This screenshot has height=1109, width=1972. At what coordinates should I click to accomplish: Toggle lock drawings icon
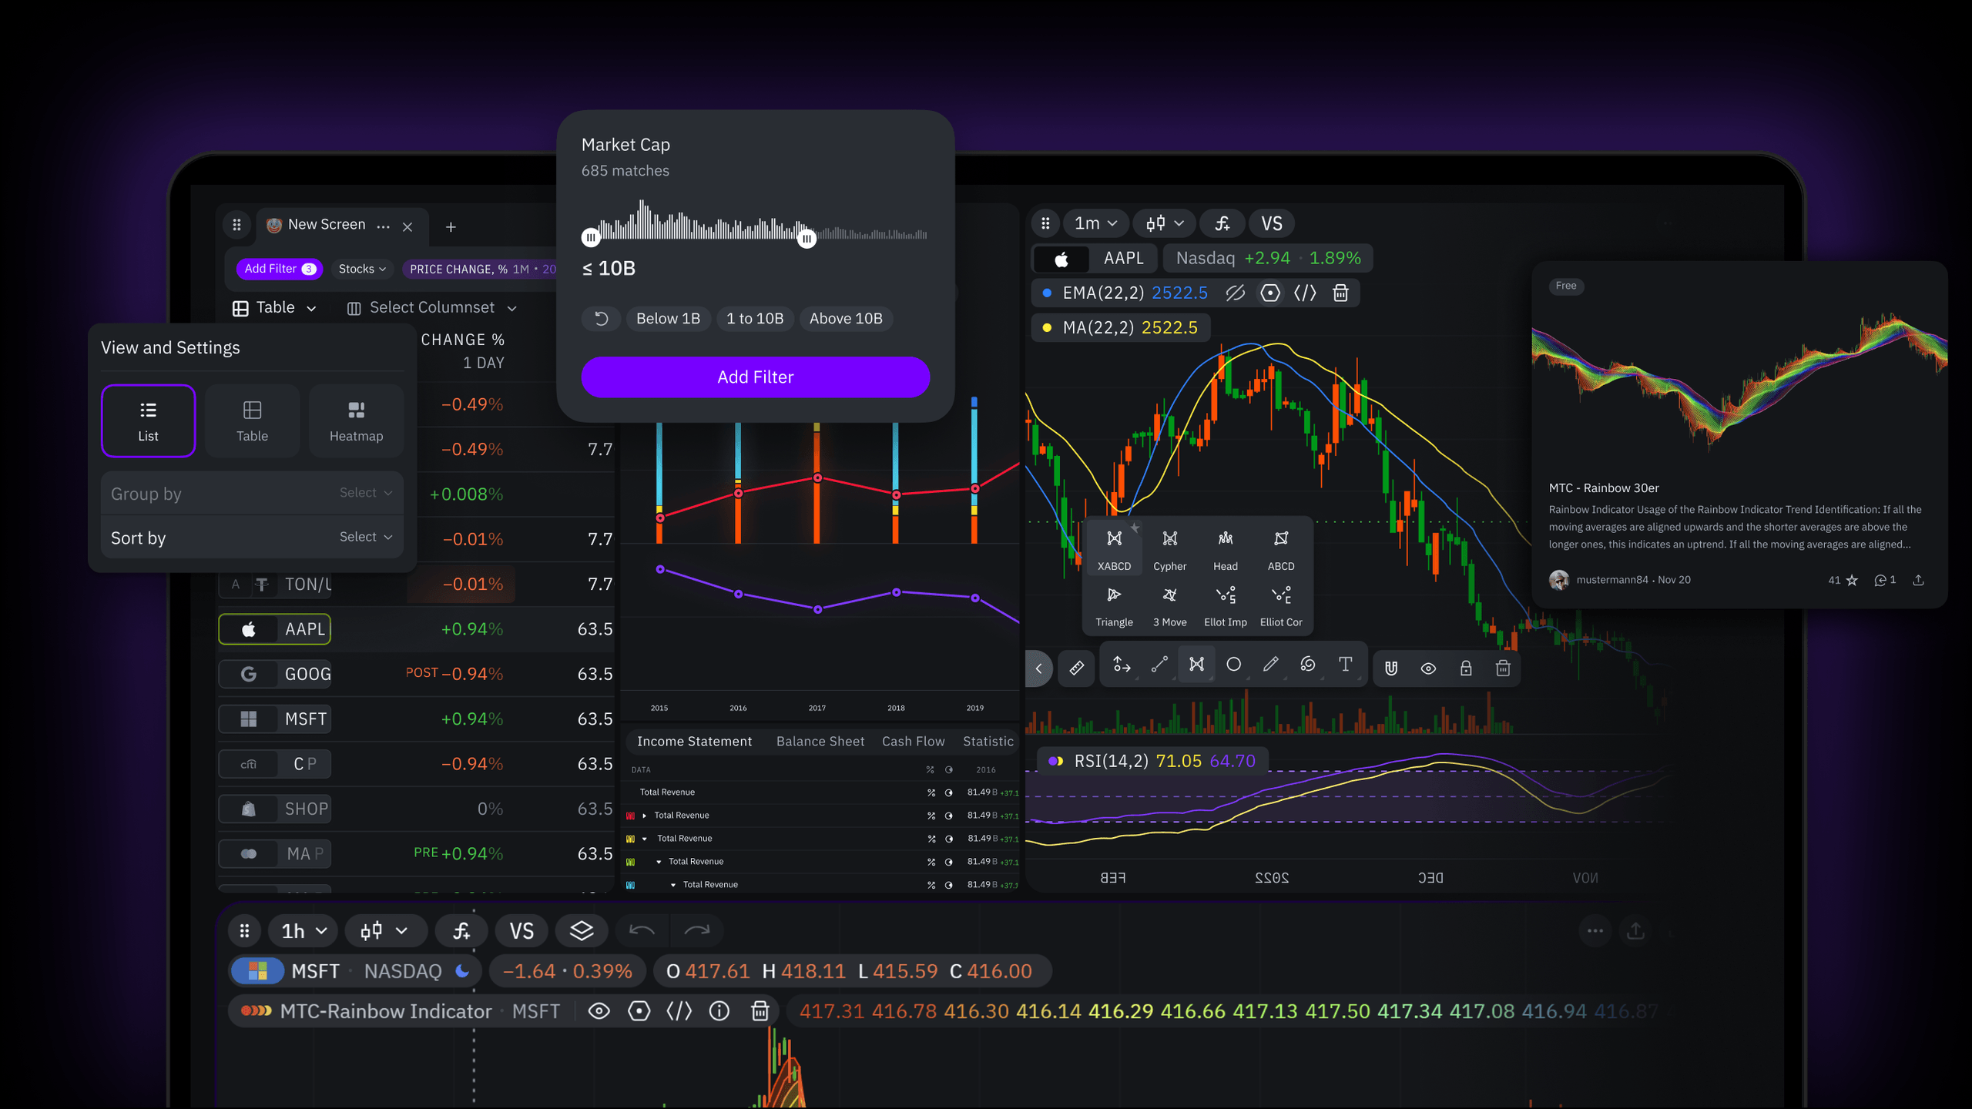pos(1466,668)
